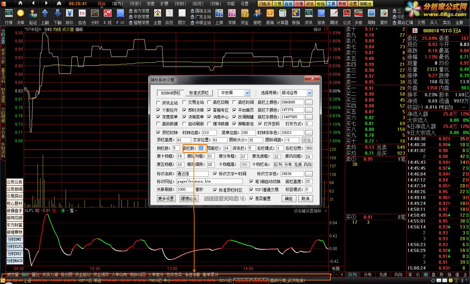Expand the 国信主站 toolbar entry

201,11
